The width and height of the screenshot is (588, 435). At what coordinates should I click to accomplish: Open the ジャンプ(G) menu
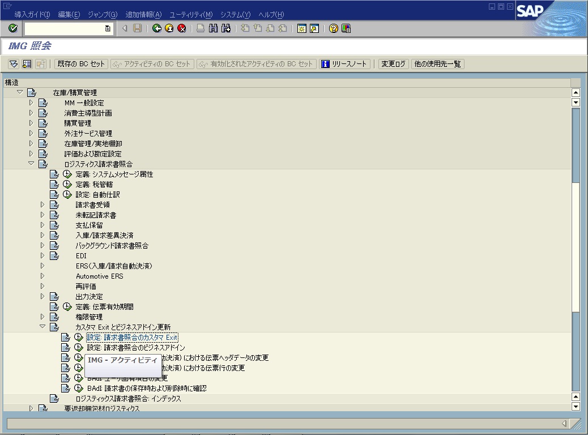[102, 14]
